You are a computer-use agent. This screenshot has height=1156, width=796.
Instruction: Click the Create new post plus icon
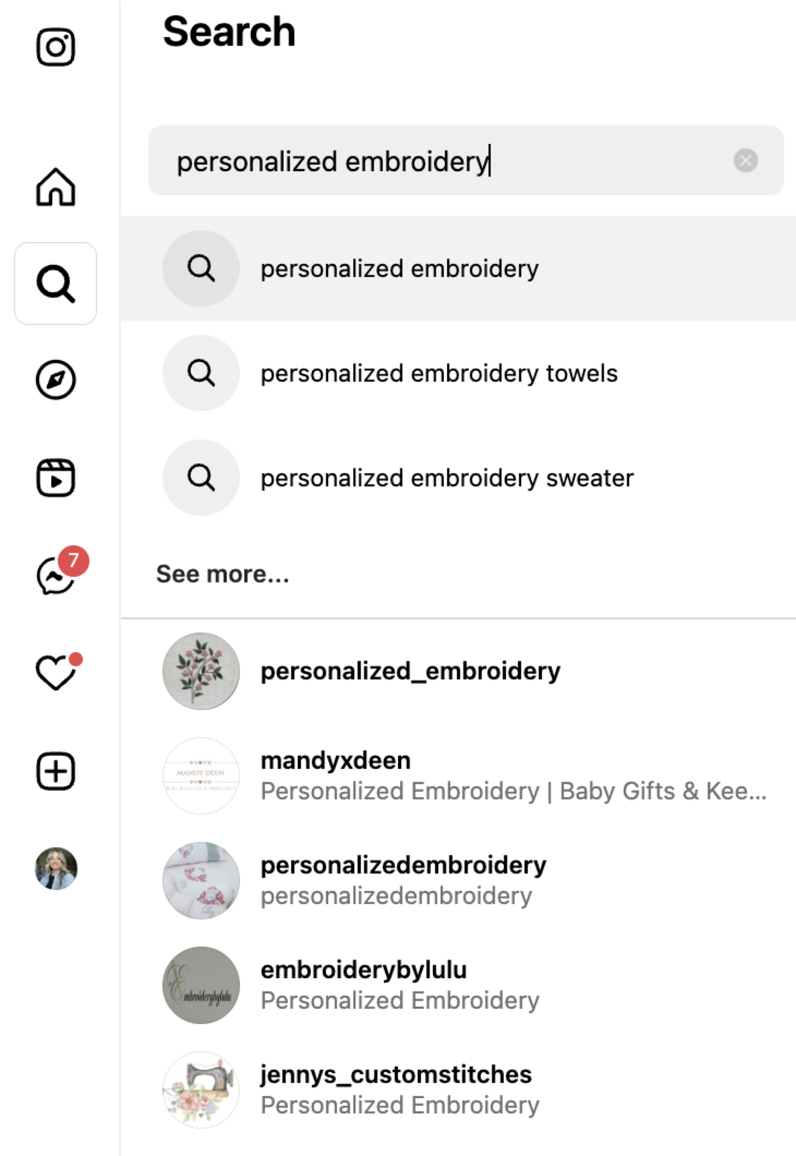tap(56, 771)
